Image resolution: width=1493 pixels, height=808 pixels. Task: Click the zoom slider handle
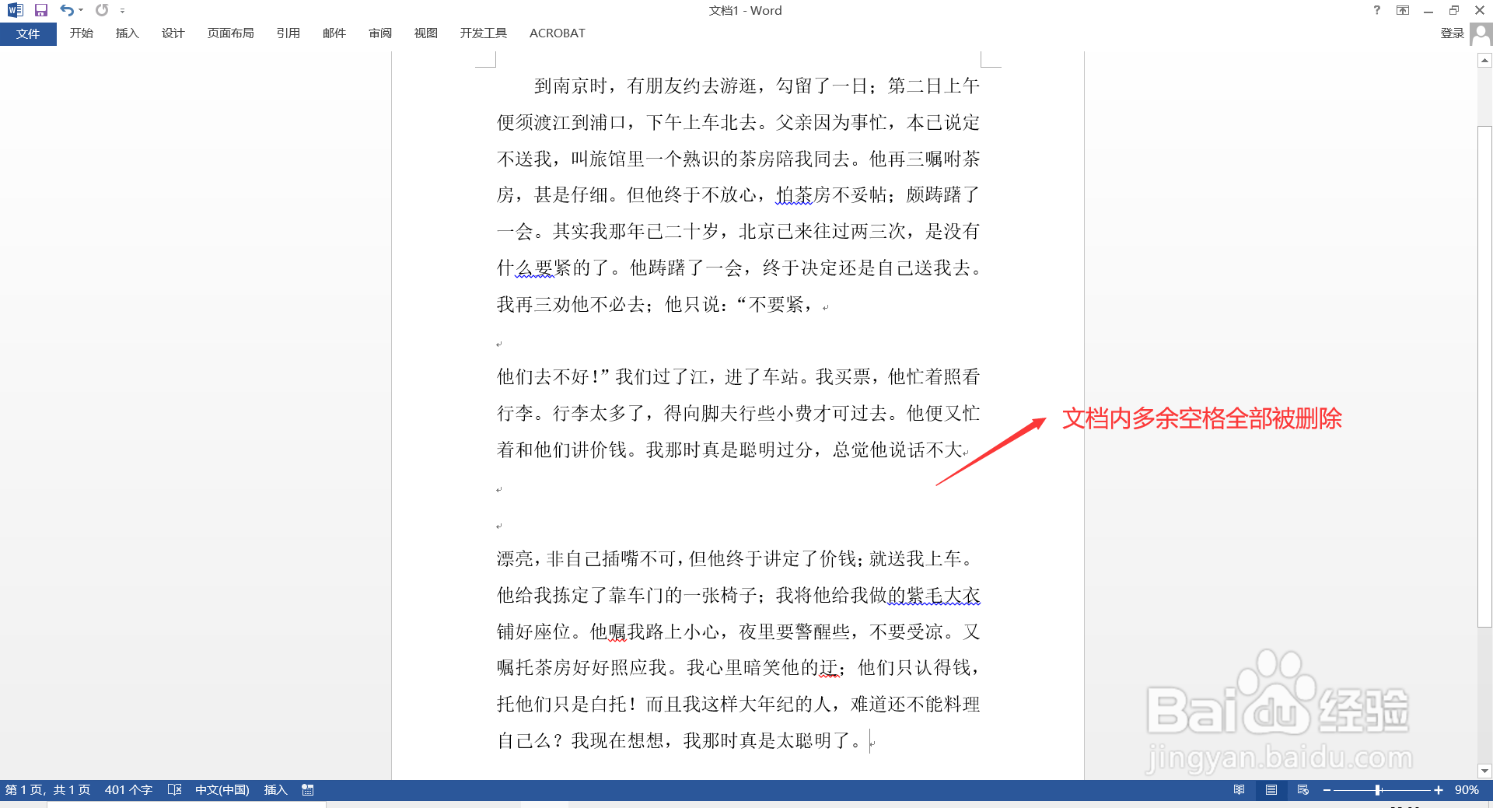pyautogui.click(x=1378, y=790)
